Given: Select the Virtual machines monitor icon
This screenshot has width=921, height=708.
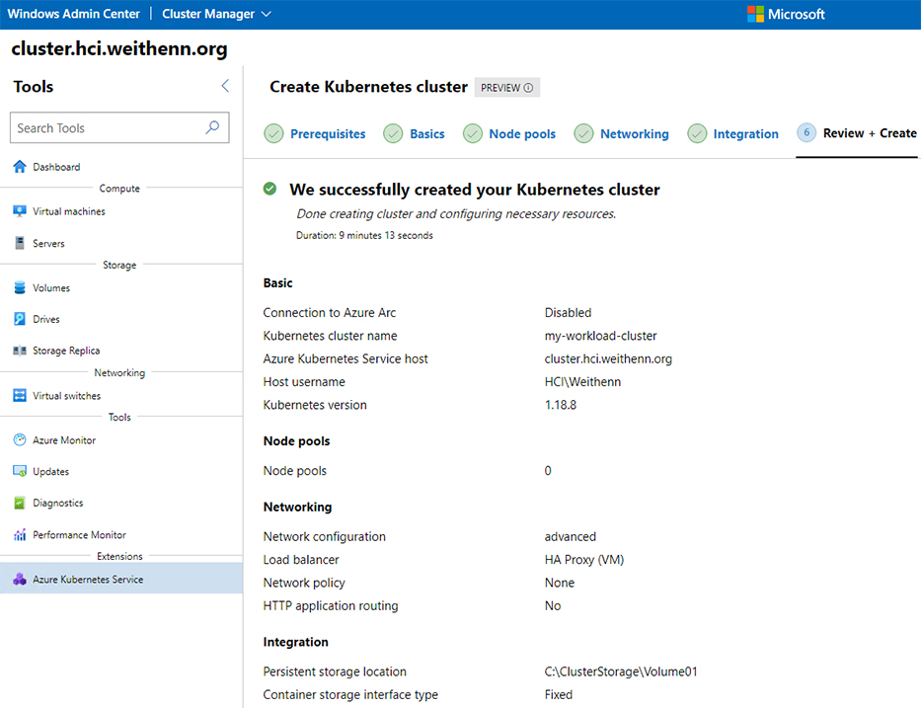Looking at the screenshot, I should tap(20, 211).
